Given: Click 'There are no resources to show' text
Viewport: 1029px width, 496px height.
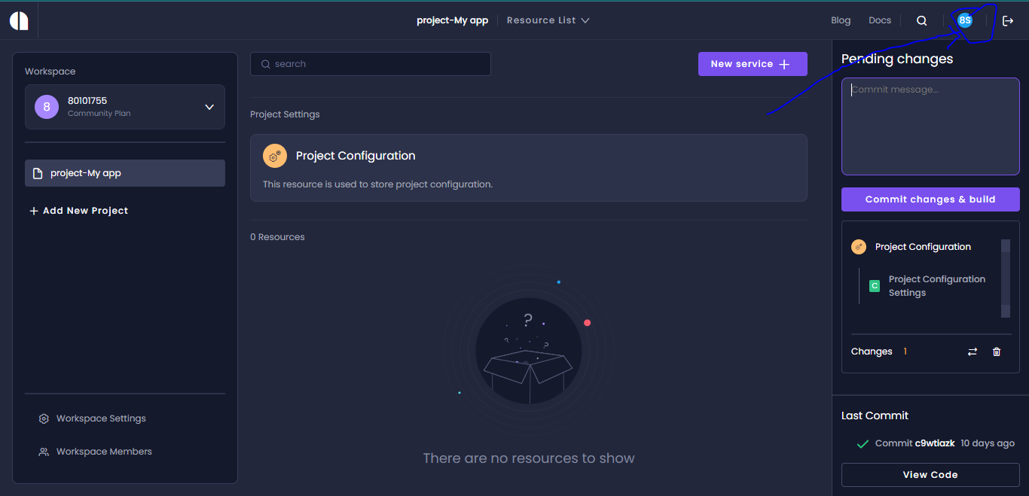Looking at the screenshot, I should [x=529, y=458].
